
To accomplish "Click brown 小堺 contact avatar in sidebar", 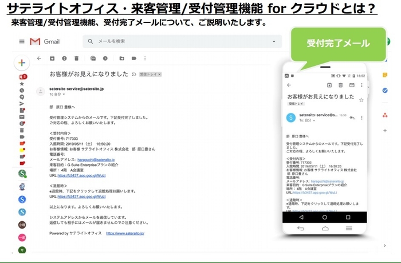I will click(22, 225).
